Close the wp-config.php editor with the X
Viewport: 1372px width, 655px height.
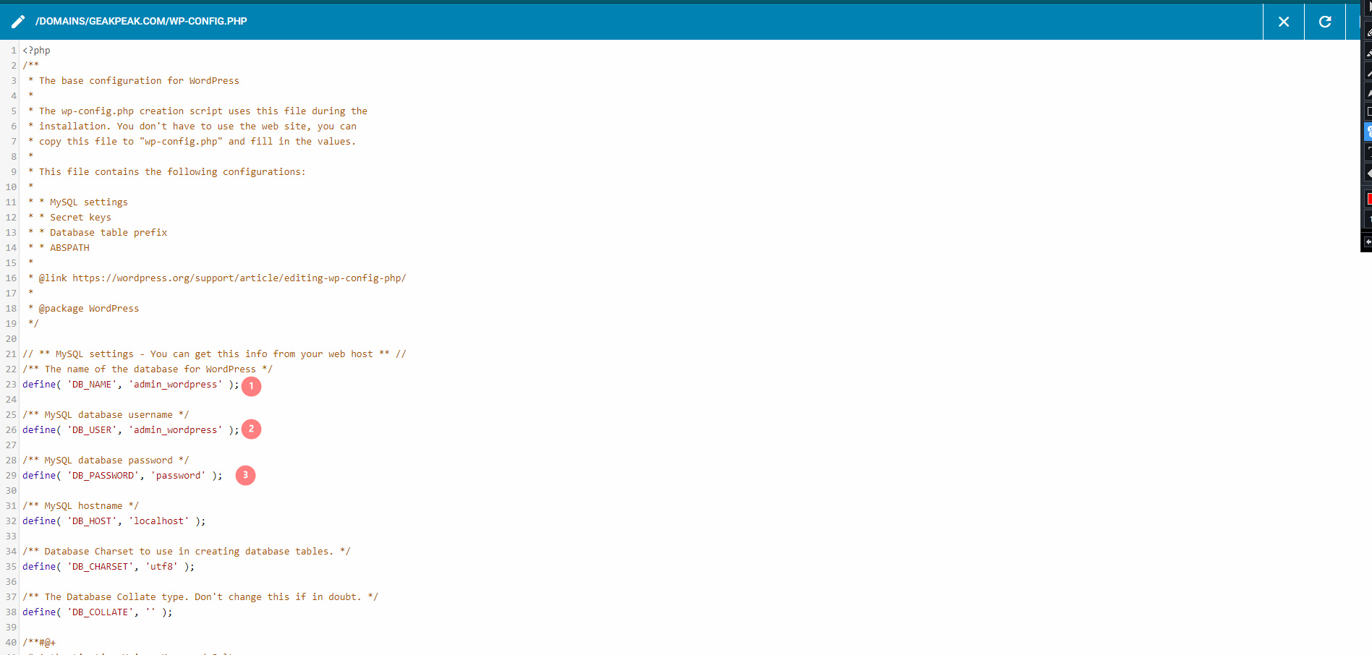[1284, 22]
